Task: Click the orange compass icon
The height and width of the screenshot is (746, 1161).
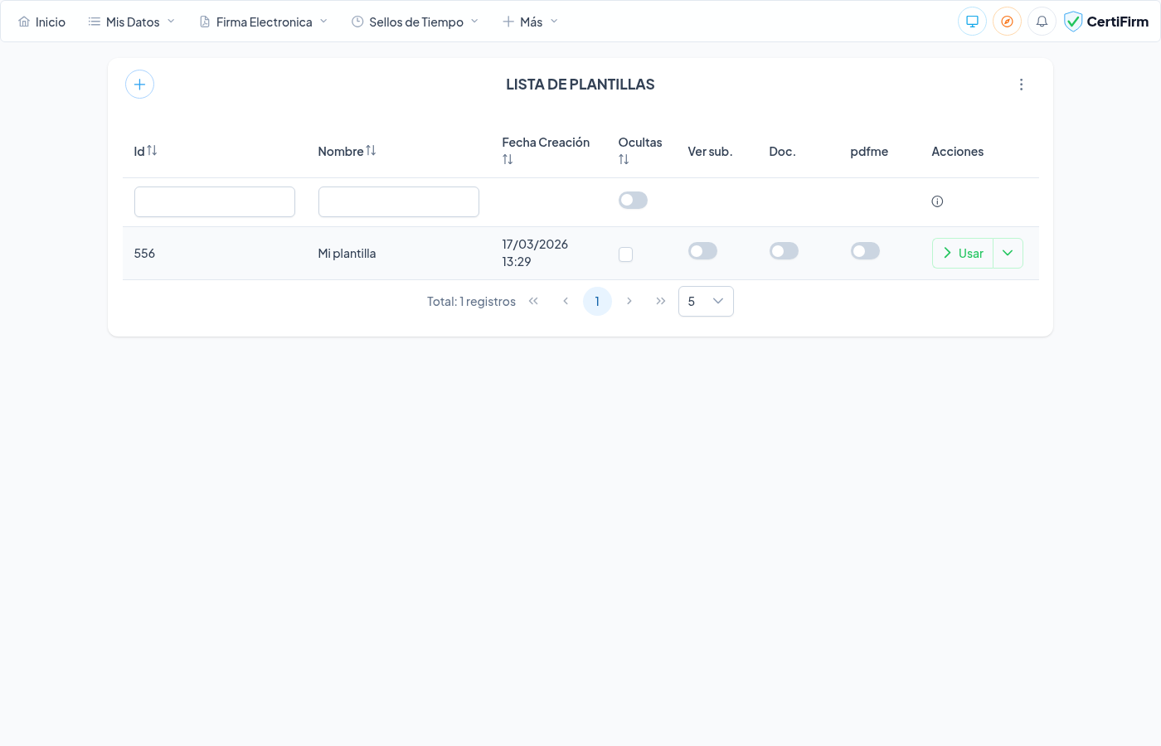Action: click(x=1007, y=22)
